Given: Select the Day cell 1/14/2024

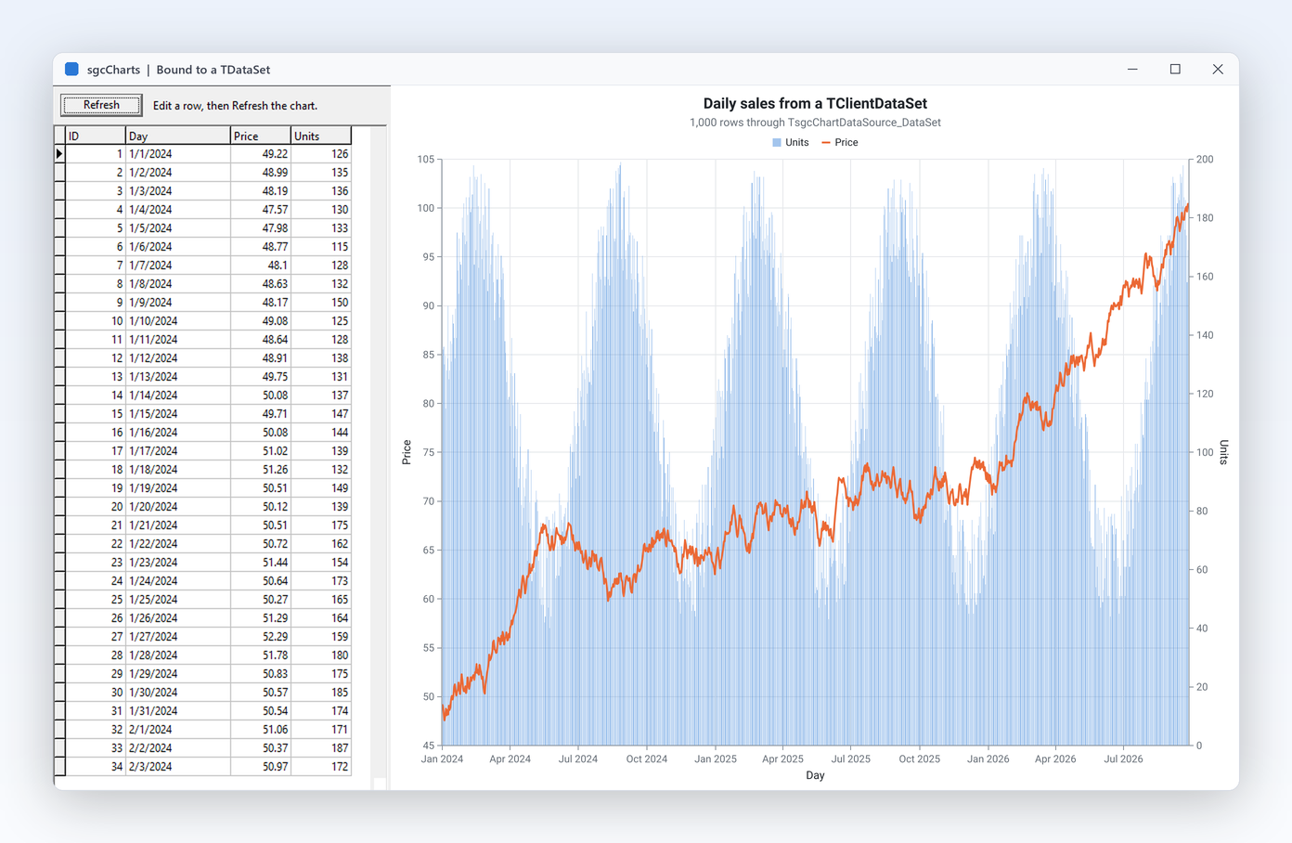Looking at the screenshot, I should tap(178, 396).
